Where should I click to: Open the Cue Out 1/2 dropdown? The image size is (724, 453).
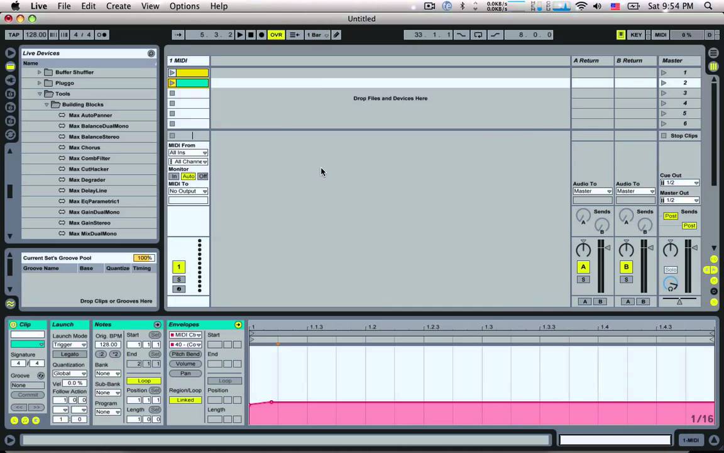point(679,183)
